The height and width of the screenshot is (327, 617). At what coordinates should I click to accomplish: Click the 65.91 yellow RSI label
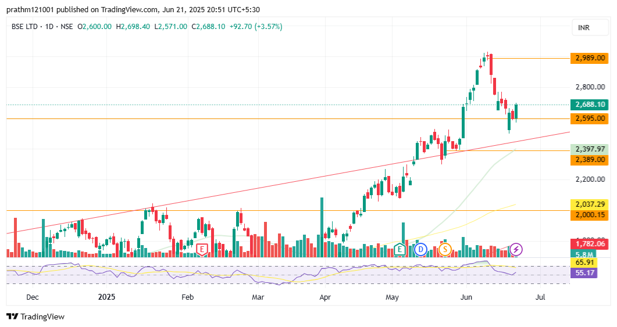pyautogui.click(x=584, y=262)
